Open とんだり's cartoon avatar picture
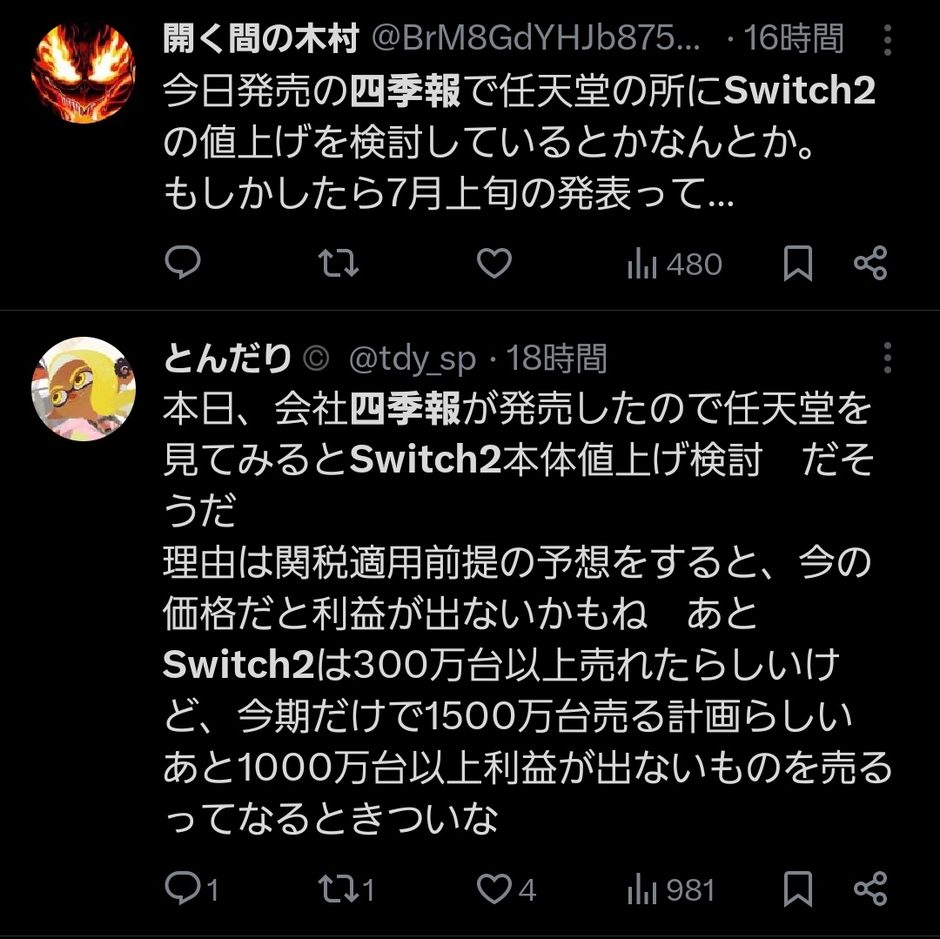This screenshot has width=940, height=939. [x=84, y=389]
